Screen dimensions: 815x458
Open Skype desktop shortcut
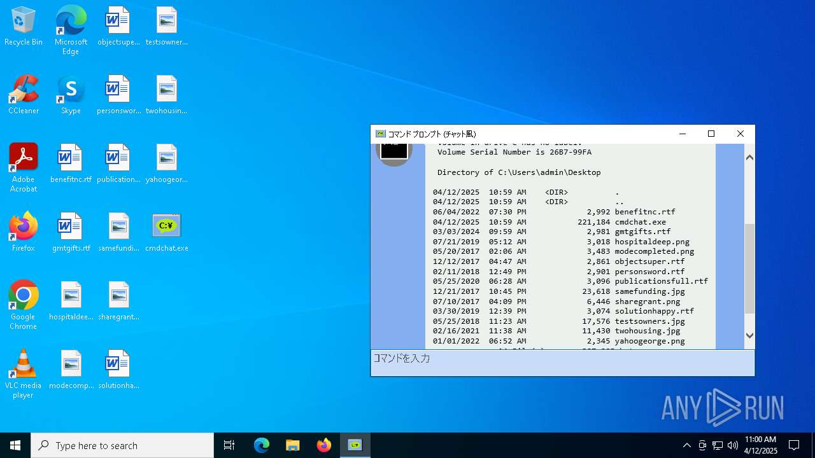pyautogui.click(x=71, y=95)
